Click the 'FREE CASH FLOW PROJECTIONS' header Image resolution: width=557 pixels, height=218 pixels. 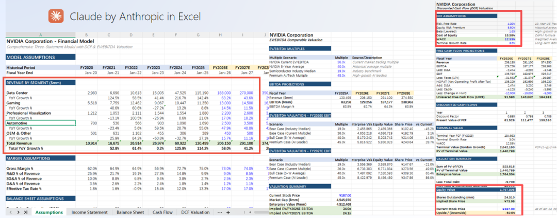[x=467, y=51]
